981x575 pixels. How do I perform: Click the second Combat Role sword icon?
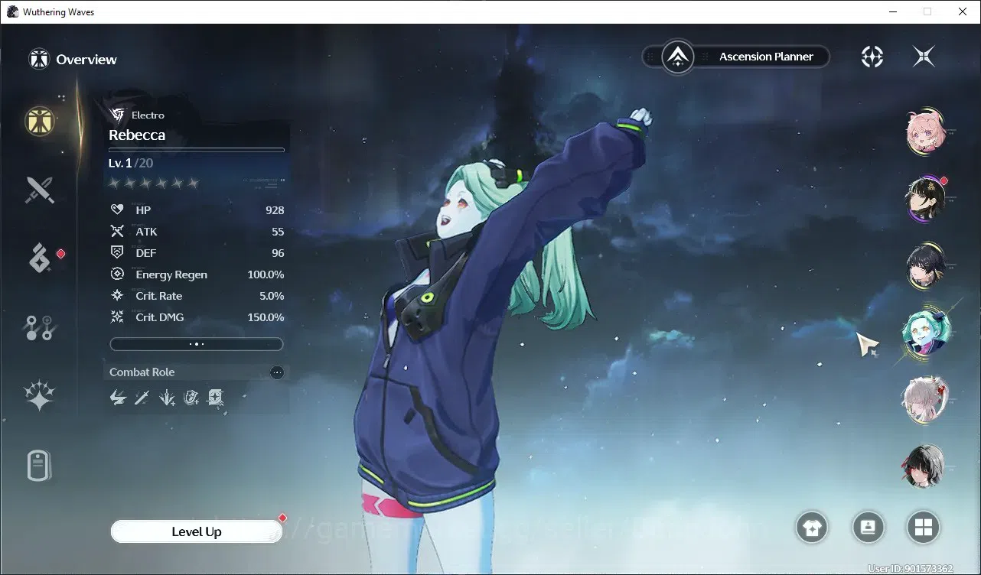[x=142, y=397]
